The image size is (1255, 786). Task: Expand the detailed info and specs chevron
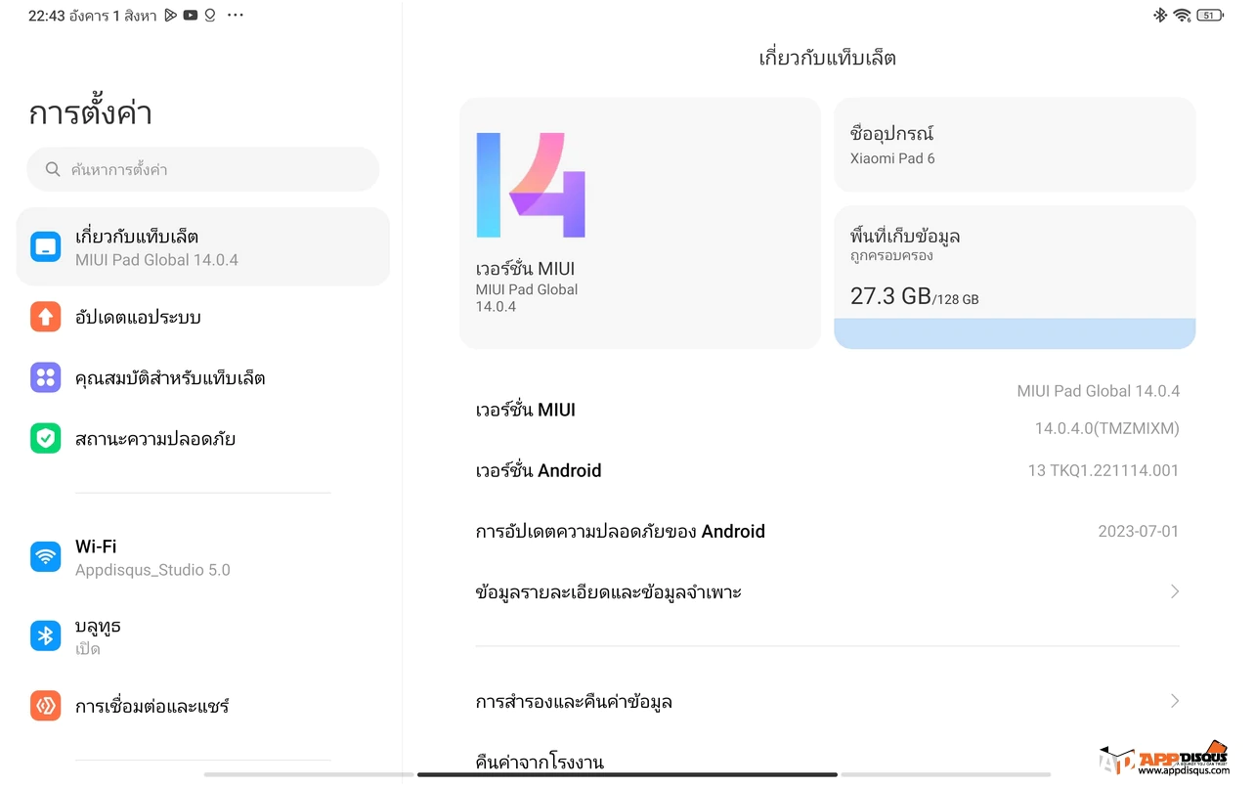coord(1175,591)
